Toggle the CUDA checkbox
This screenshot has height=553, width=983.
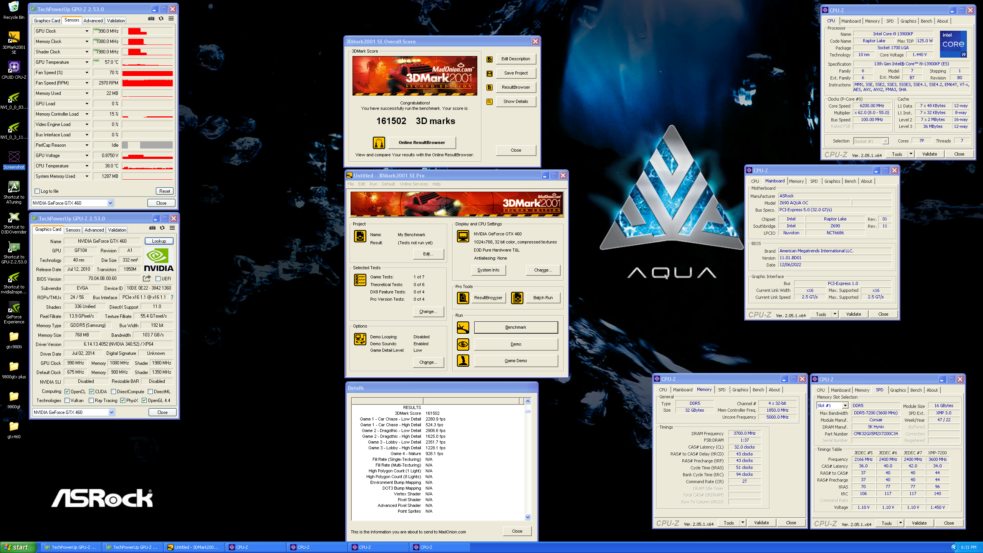point(92,392)
